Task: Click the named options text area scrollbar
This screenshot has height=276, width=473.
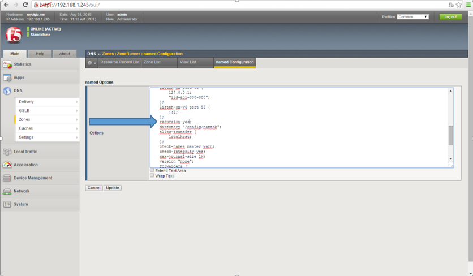Action: pyautogui.click(x=451, y=135)
